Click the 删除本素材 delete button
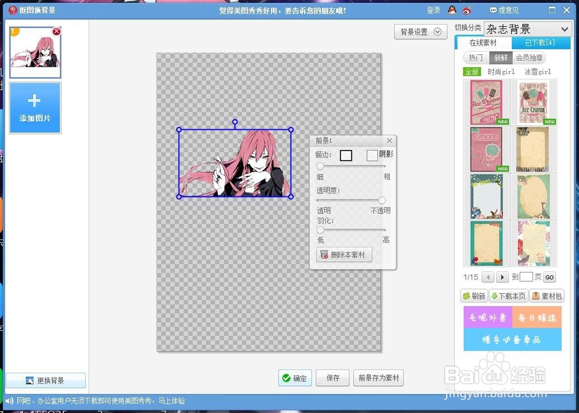This screenshot has height=413, width=579. [344, 255]
